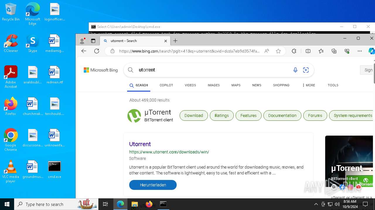Toggle Split screen view
The image size is (375, 210).
coord(308,51)
